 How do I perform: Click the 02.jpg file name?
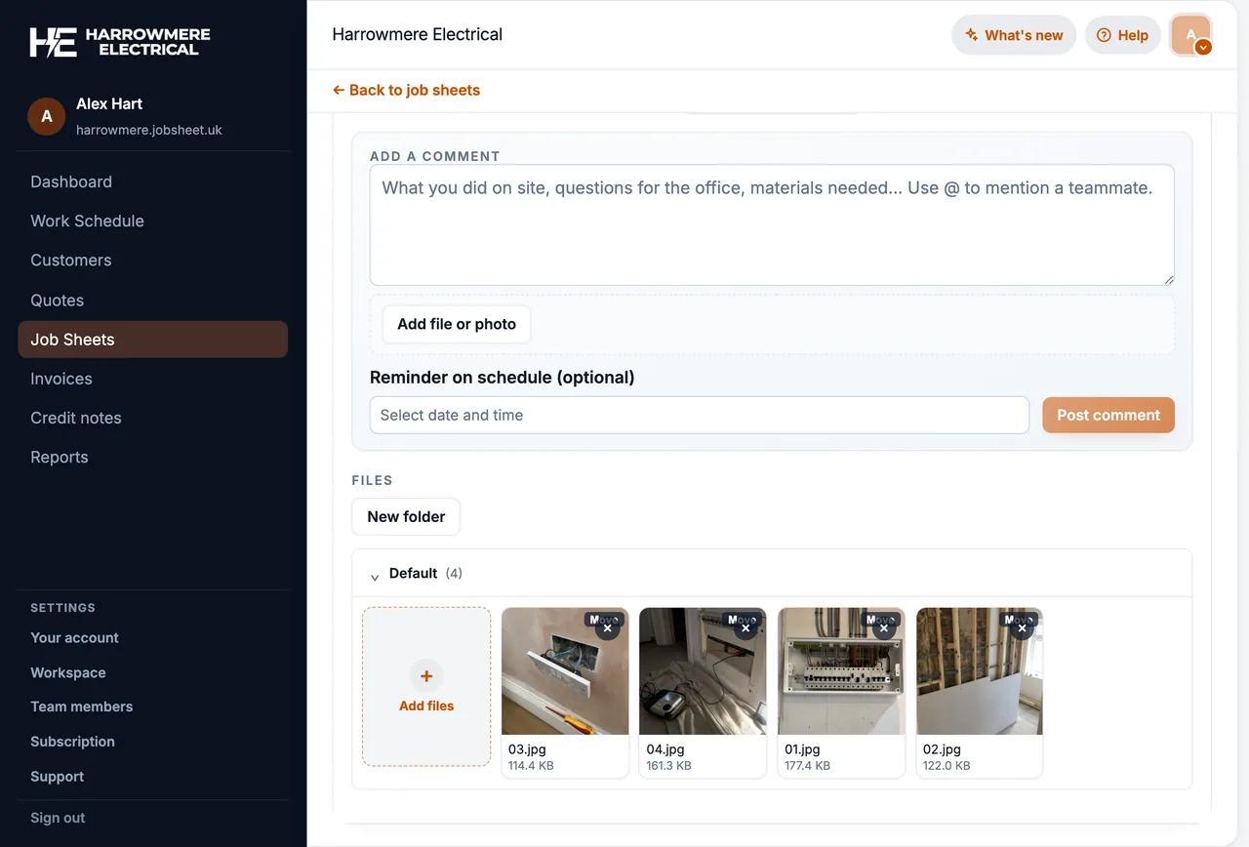(x=942, y=749)
